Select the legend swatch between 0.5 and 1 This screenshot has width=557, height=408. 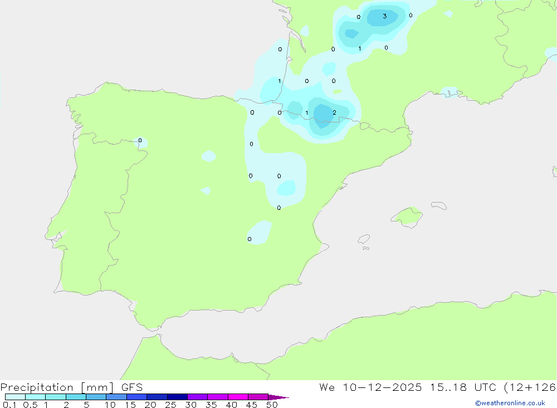tap(36, 397)
